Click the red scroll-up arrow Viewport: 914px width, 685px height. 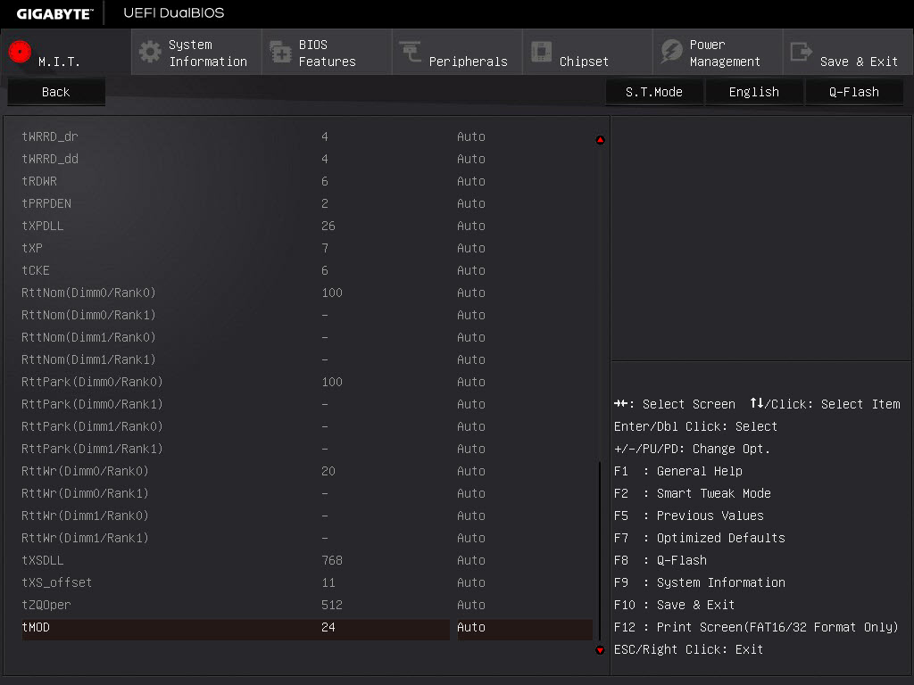pos(600,140)
